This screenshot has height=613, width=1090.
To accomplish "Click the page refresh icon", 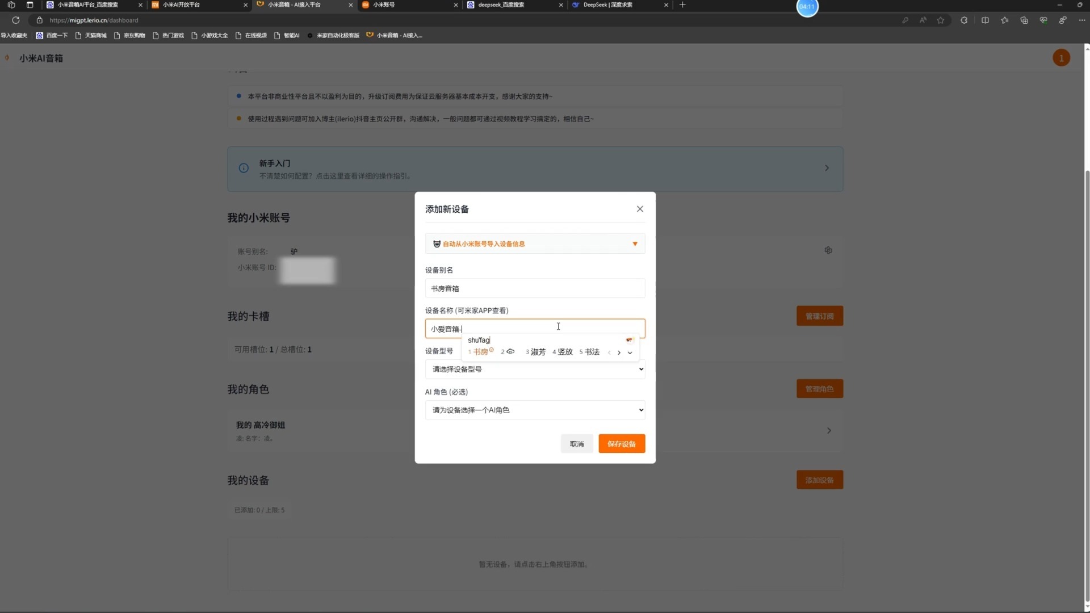I will [x=16, y=20].
